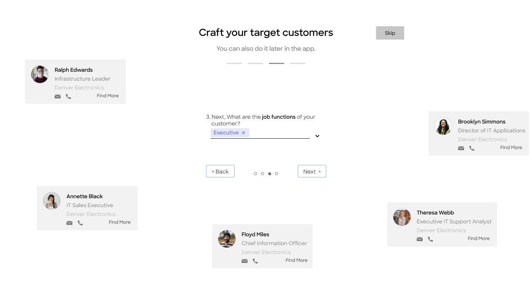The image size is (532, 291).
Task: Click email icon on Ralph Edwards card
Action: [x=58, y=97]
